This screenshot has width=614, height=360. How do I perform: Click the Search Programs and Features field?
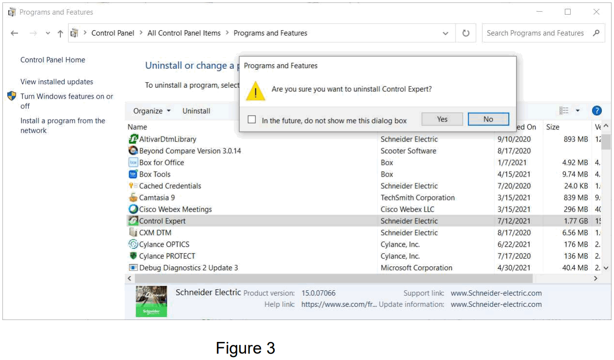pos(536,33)
